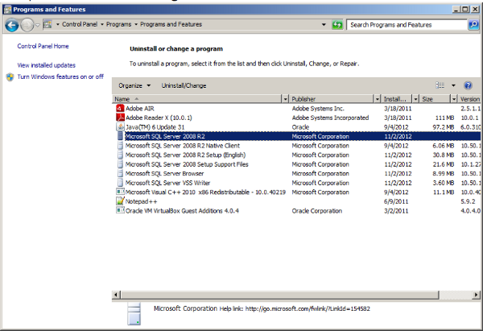Click the Java 6 Update 31 icon

[120, 126]
